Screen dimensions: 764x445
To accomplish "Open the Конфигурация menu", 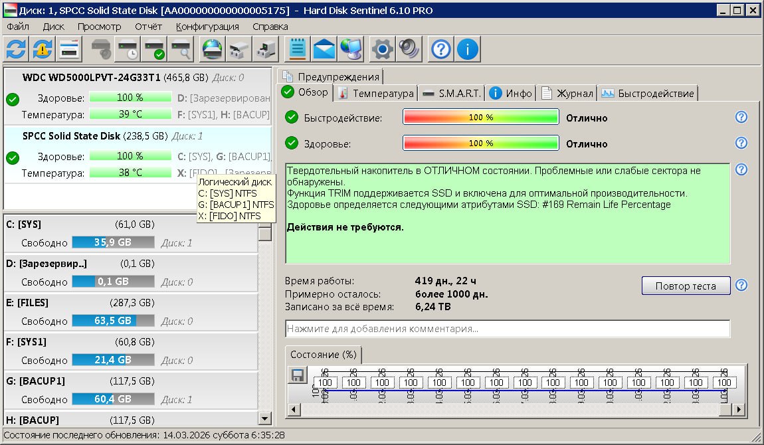I will [207, 27].
